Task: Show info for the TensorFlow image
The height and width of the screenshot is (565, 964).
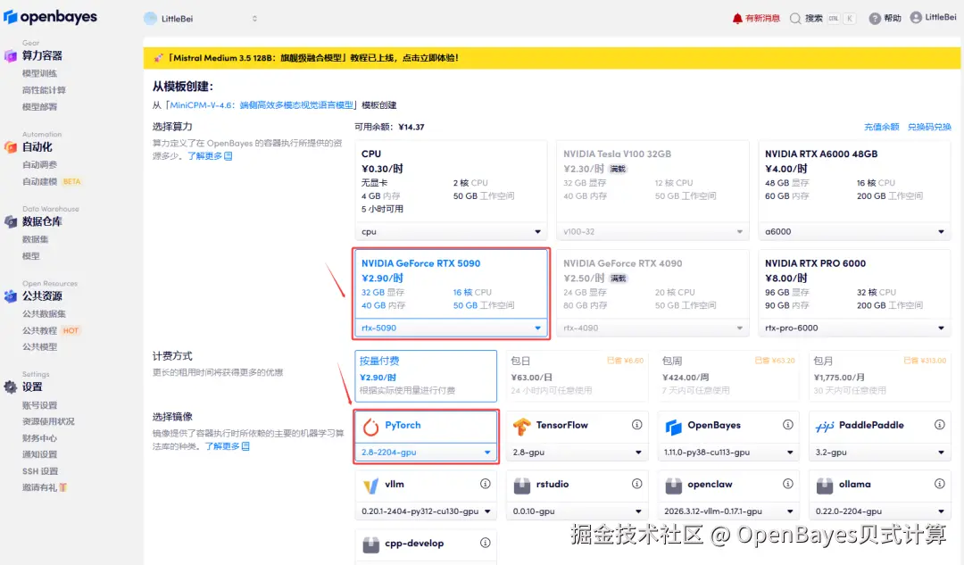Action: pyautogui.click(x=637, y=425)
